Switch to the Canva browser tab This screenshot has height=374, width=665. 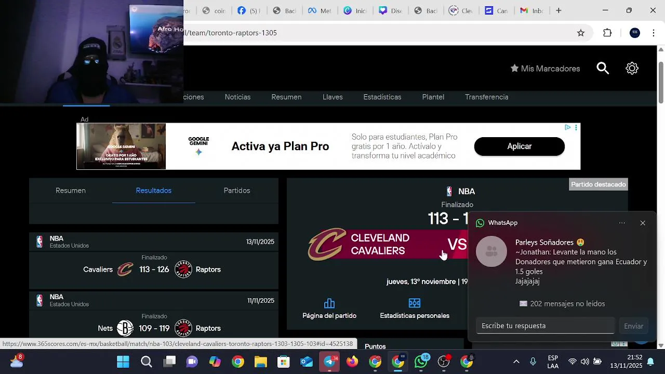tap(495, 10)
